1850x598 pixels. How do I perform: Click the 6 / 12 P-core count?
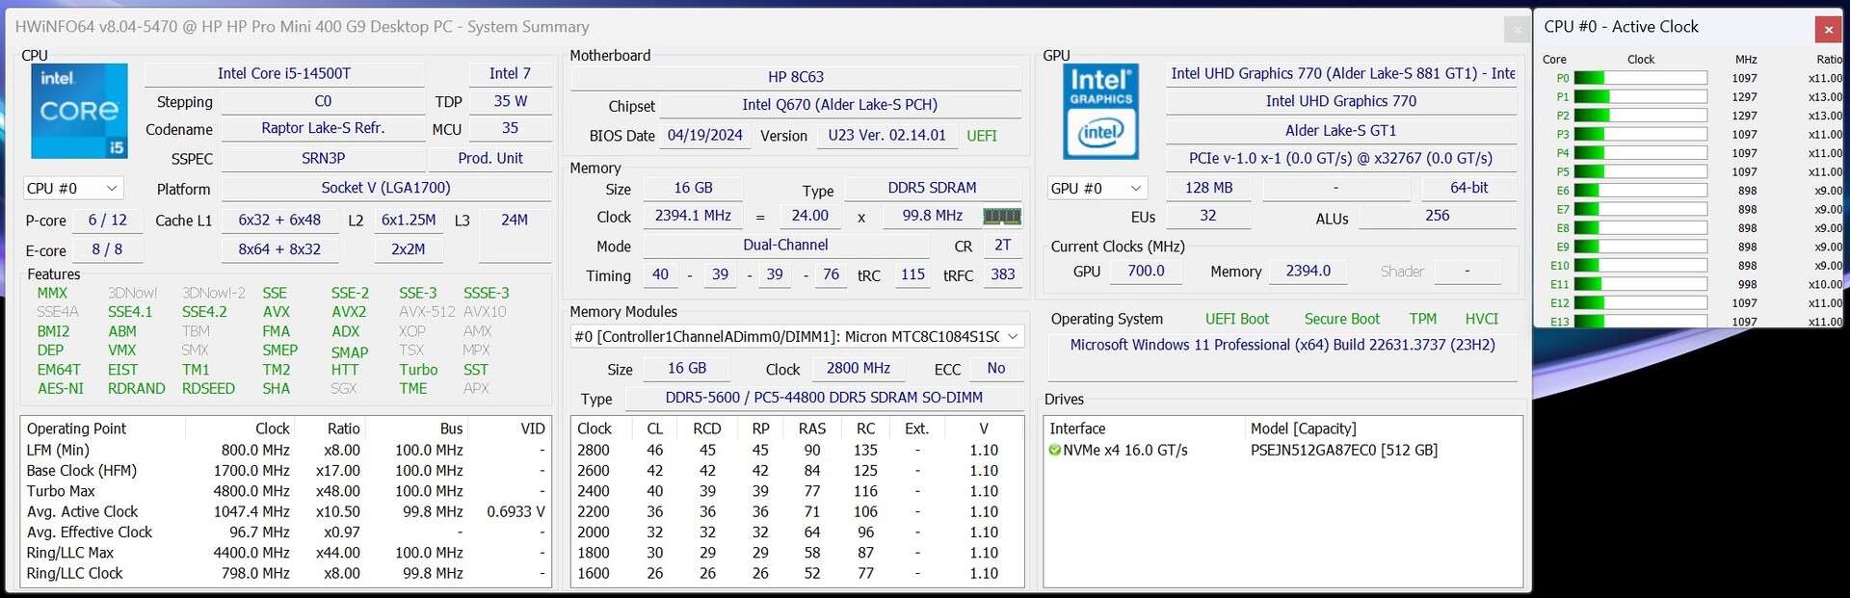click(x=108, y=220)
